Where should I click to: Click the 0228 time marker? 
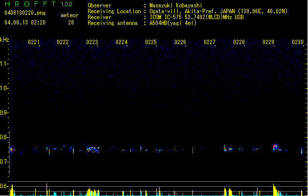pos(239,42)
